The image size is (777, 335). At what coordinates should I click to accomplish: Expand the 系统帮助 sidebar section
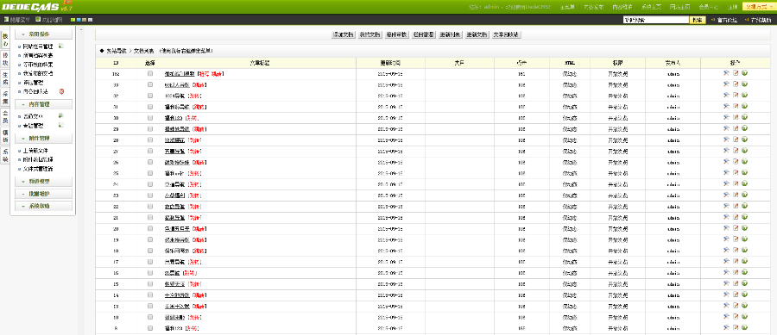[44, 206]
